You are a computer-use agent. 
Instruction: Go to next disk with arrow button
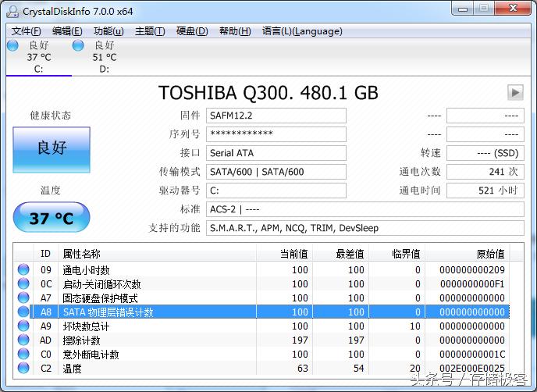(x=515, y=92)
